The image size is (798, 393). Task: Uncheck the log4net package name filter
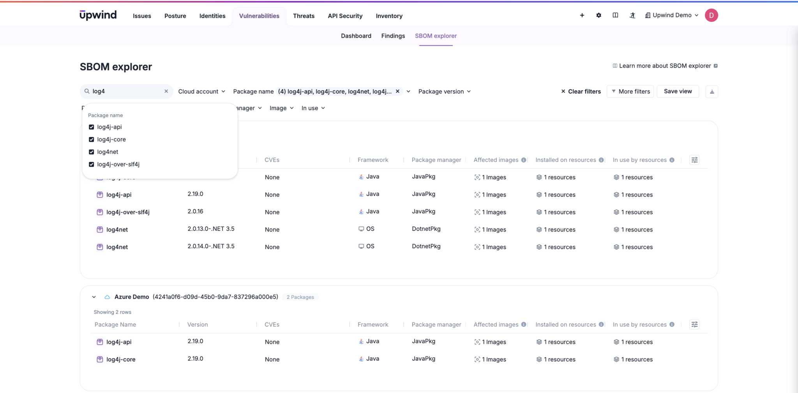coord(91,152)
